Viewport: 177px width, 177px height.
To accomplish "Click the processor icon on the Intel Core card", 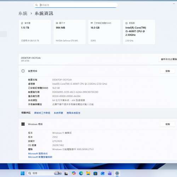I will coord(126,23).
